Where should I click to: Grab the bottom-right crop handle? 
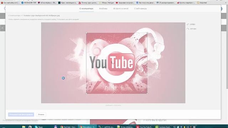click(x=147, y=94)
